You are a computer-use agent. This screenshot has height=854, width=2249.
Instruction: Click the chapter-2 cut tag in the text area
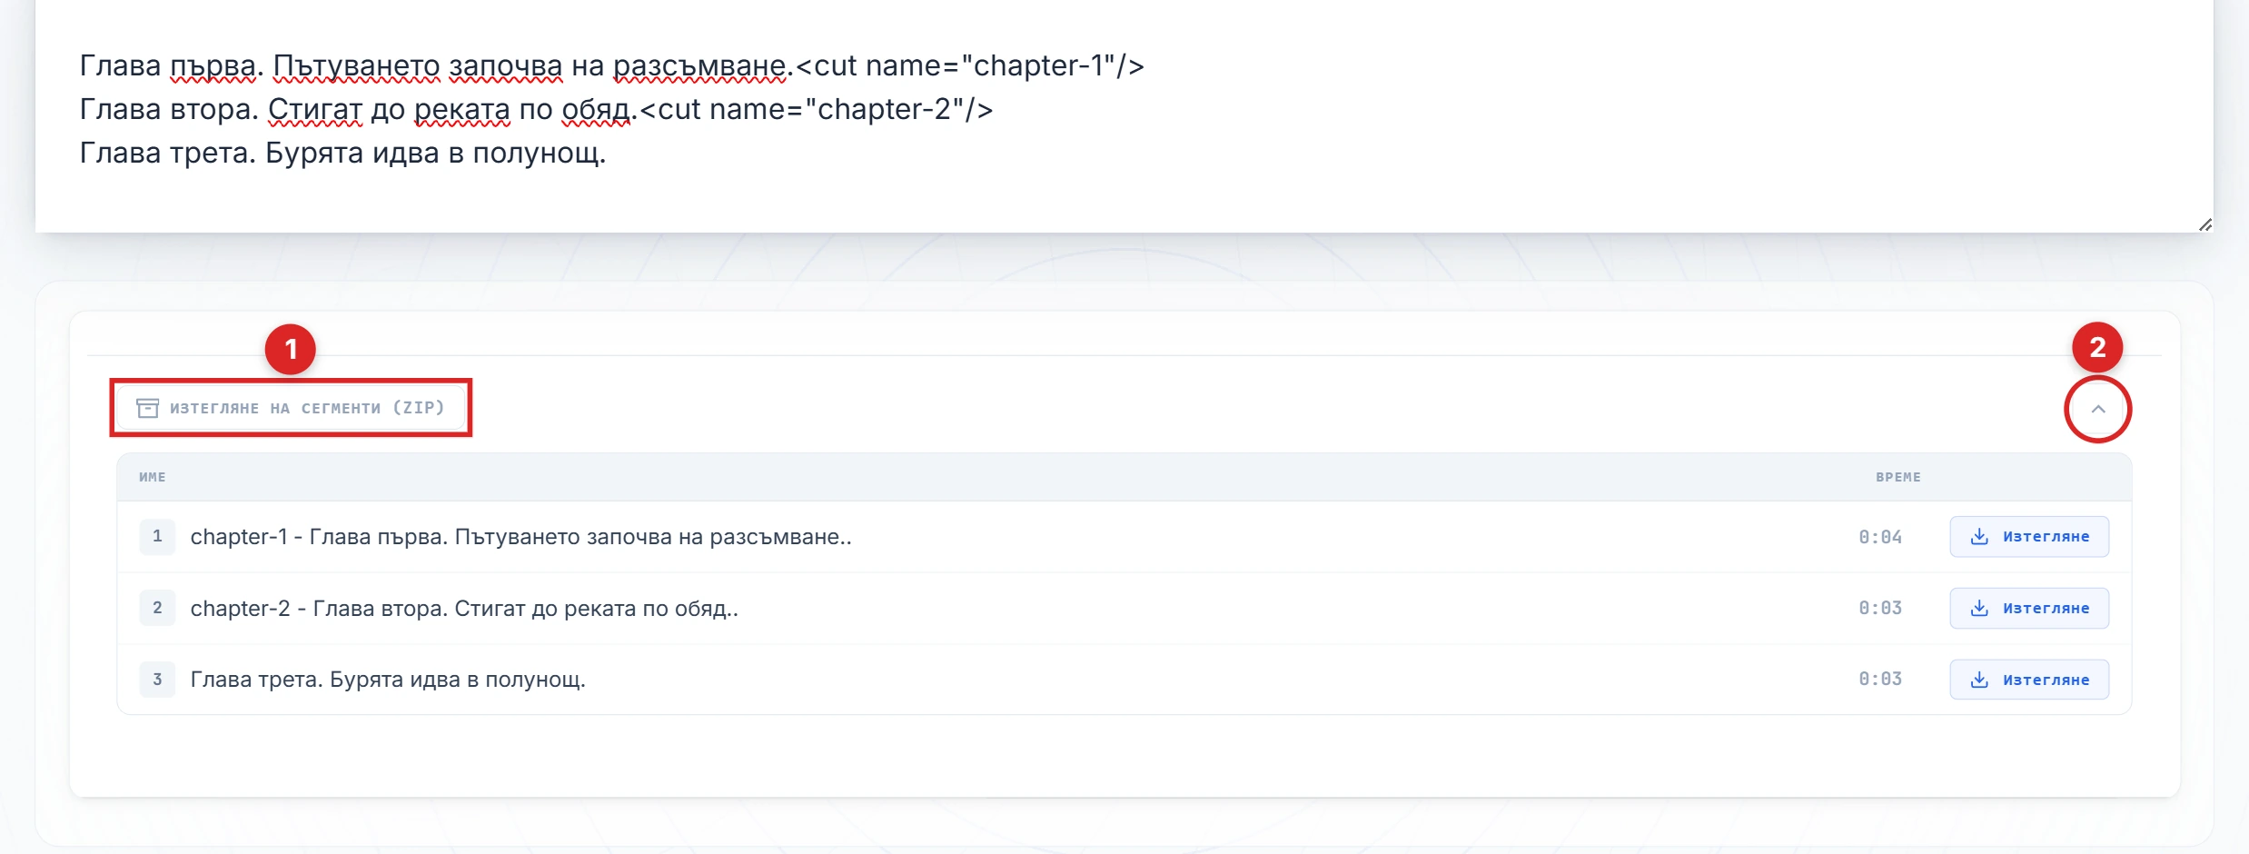coord(816,109)
